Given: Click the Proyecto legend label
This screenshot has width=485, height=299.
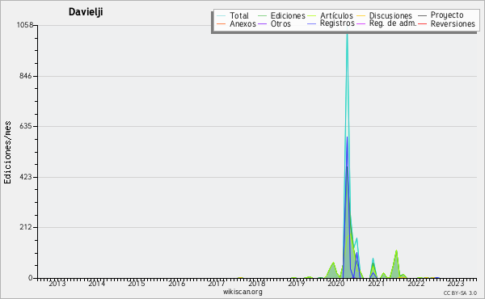Looking at the screenshot, I should tap(447, 15).
